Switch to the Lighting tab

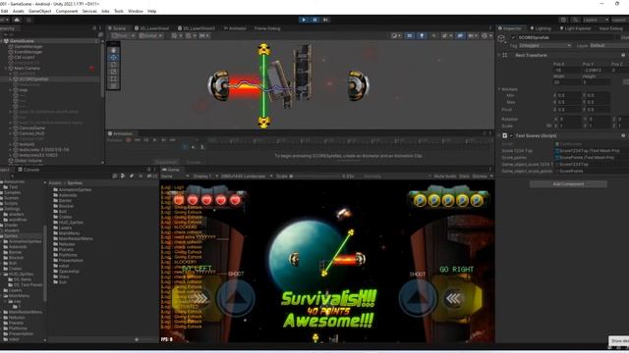pos(541,28)
